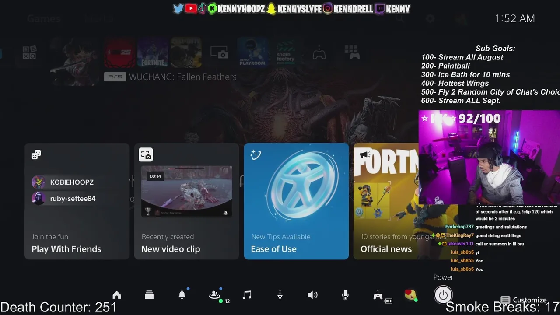The image size is (560, 315).
Task: Select the Power button icon
Action: click(x=443, y=295)
